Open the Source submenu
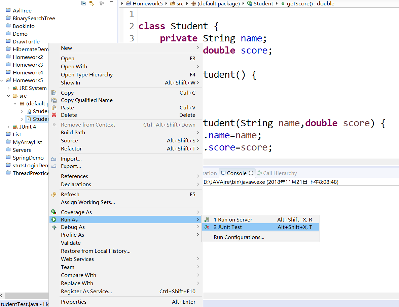This screenshot has width=399, height=307. point(126,141)
